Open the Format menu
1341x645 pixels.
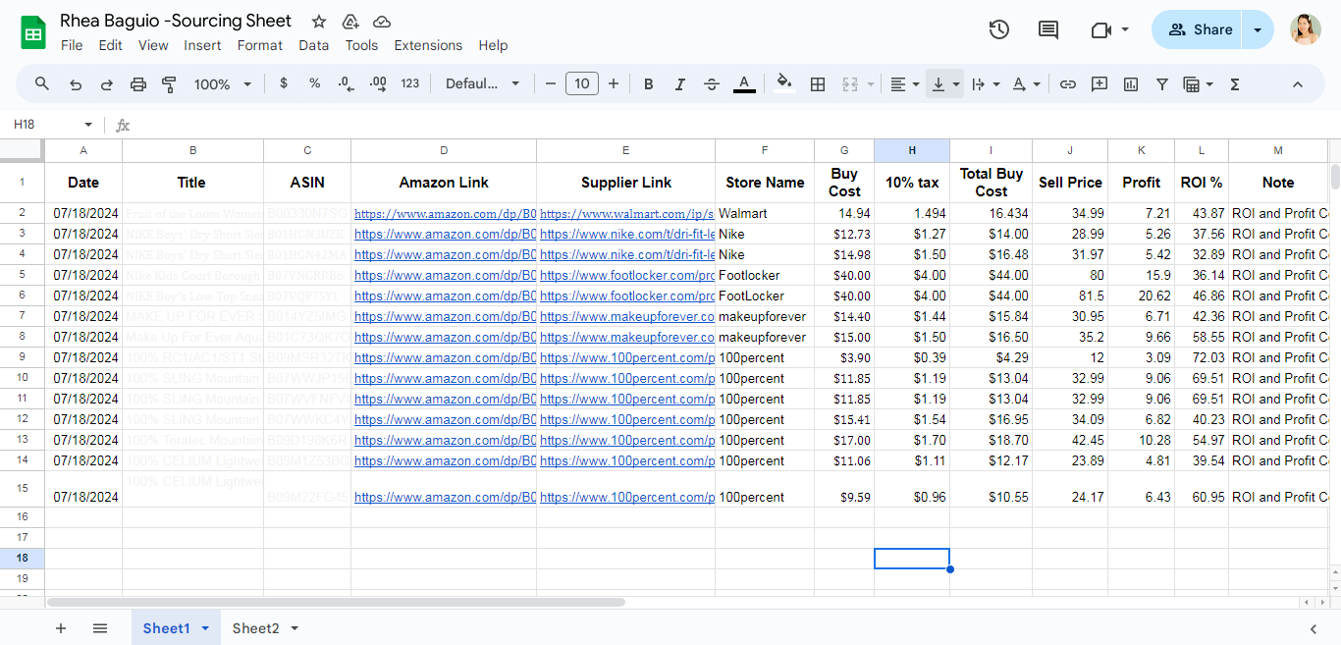260,45
